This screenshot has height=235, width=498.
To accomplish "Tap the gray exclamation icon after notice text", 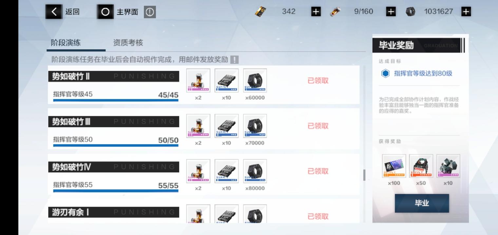I will click(x=234, y=60).
